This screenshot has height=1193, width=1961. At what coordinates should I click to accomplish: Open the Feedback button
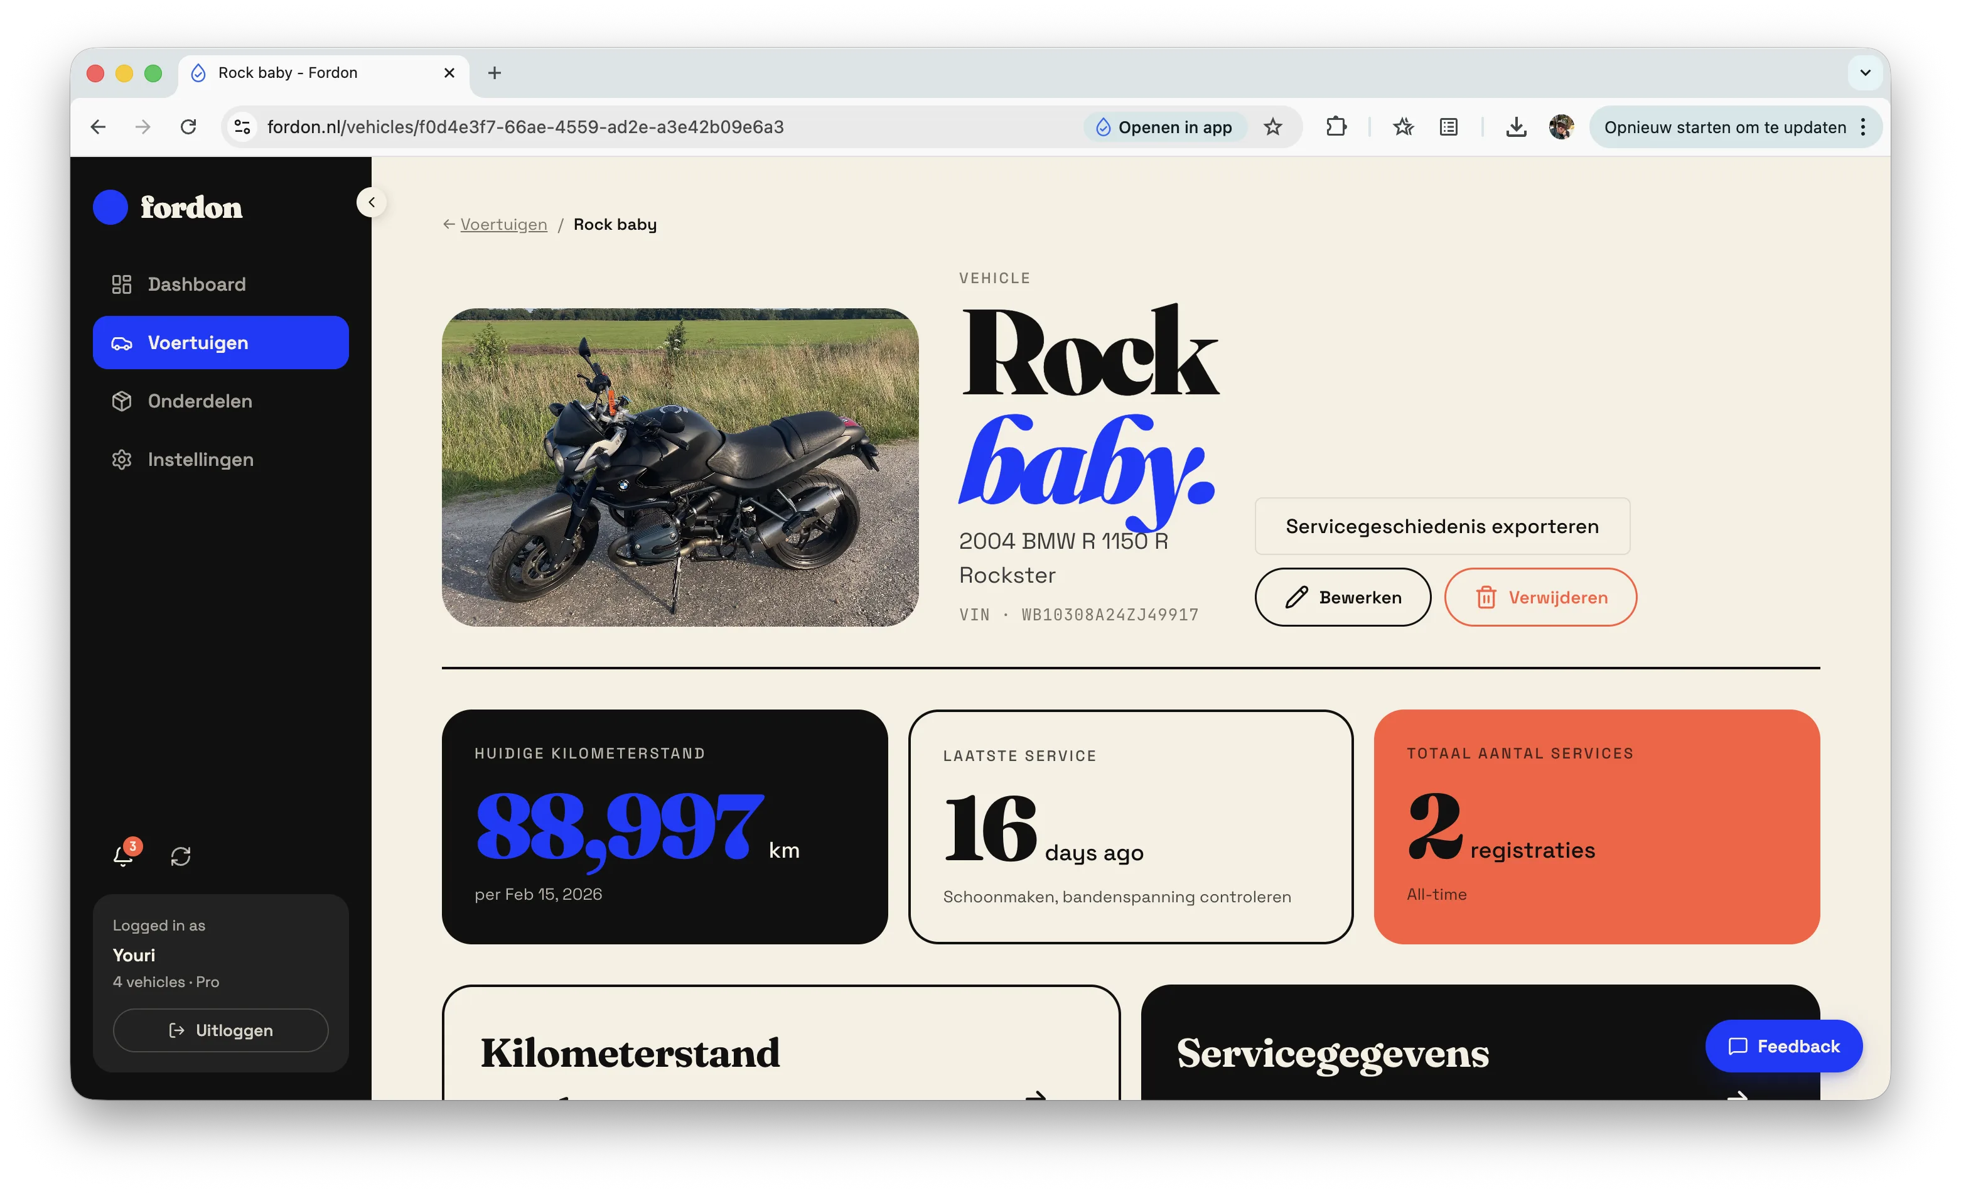click(1783, 1047)
